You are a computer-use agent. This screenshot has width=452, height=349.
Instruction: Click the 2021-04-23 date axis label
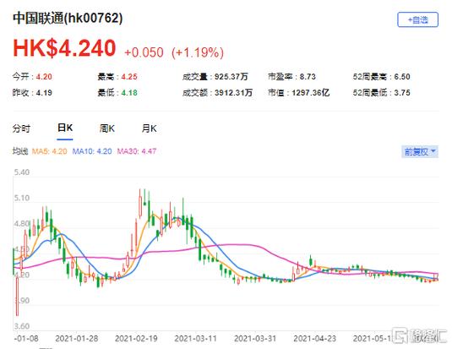(x=315, y=338)
